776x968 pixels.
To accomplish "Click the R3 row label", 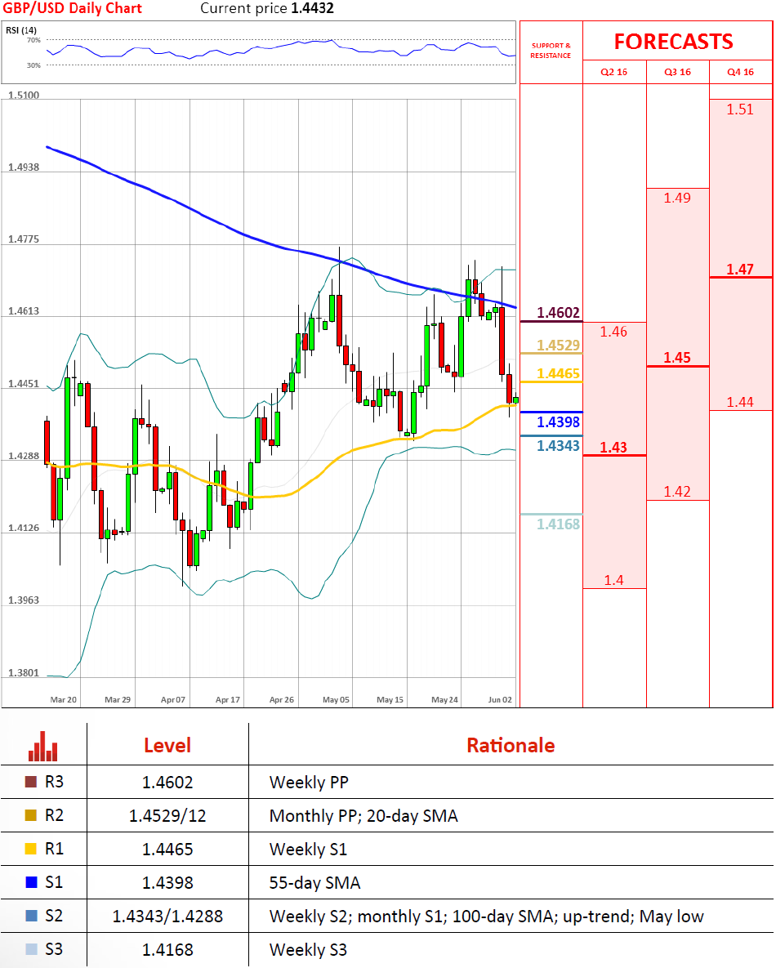I will pos(55,782).
